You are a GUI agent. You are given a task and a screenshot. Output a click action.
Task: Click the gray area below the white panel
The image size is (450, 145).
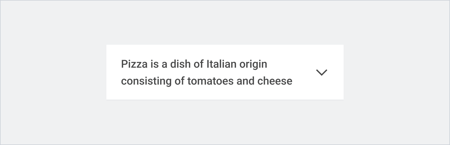click(225, 122)
